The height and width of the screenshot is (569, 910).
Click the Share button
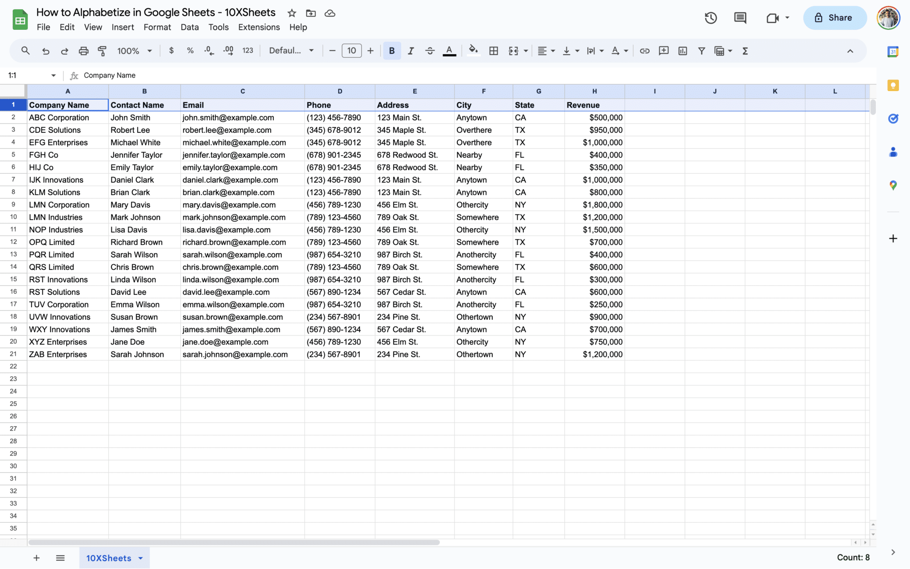point(834,18)
